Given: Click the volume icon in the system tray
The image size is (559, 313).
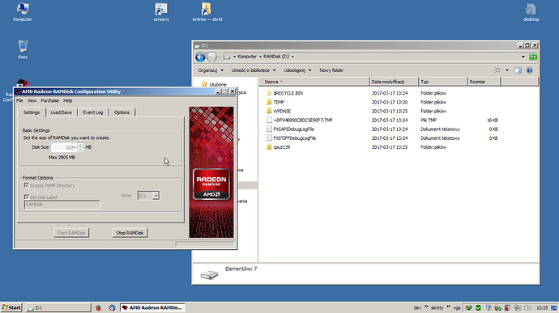Looking at the screenshot, I should tap(527, 307).
